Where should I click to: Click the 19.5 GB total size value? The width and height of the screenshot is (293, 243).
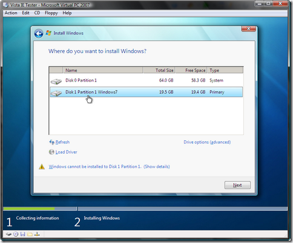pos(166,92)
